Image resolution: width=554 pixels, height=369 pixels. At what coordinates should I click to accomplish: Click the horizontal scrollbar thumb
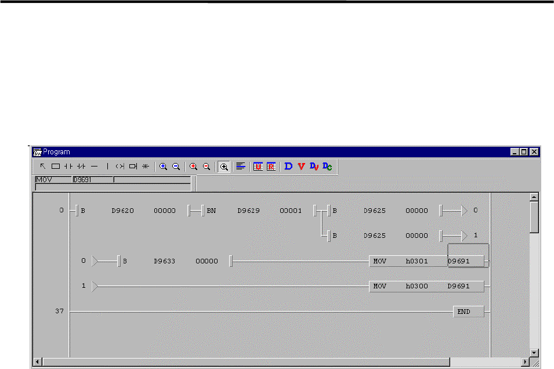246,361
